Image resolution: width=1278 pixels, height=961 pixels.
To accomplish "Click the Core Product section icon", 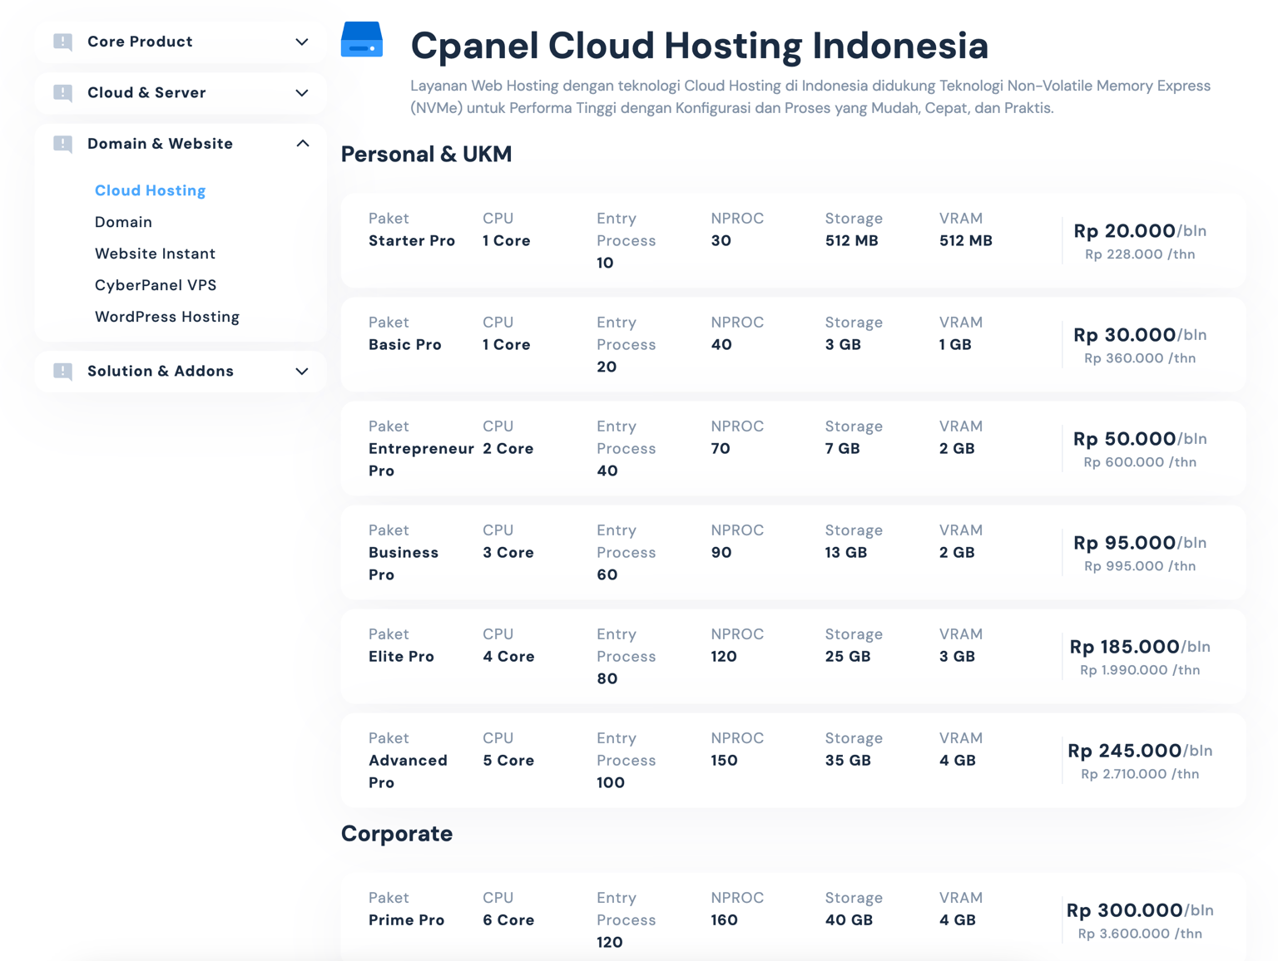I will click(x=62, y=42).
